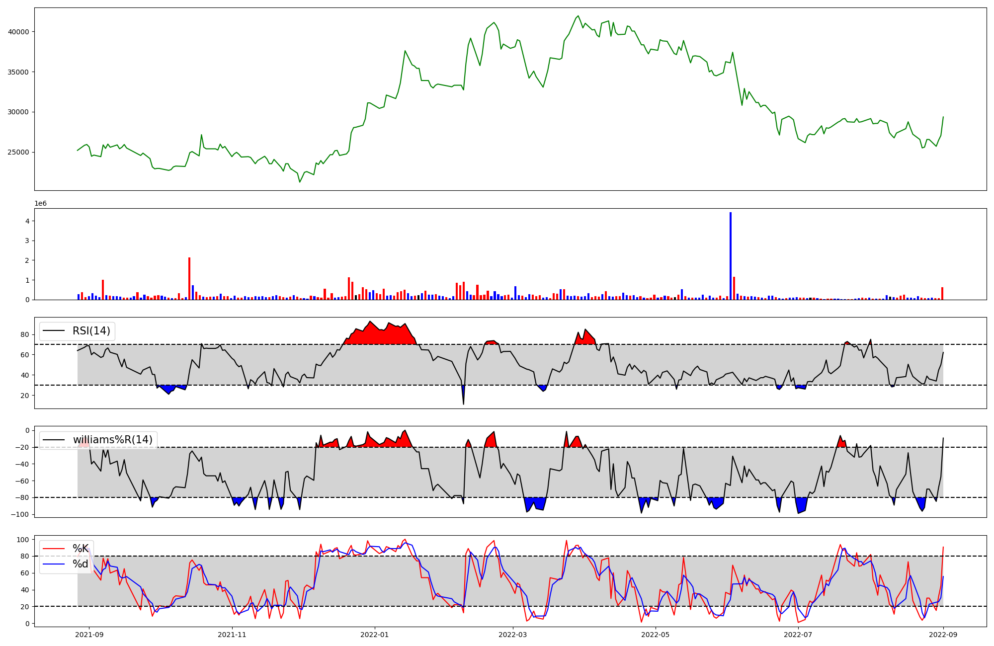Screen dimensions: 994x646
Task: Click the 2021-11 x-axis date label
Action: pyautogui.click(x=232, y=635)
